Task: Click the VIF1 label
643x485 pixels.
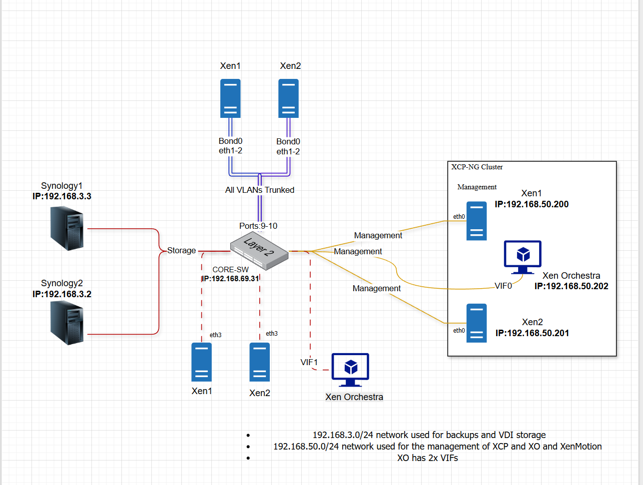Action: (309, 362)
